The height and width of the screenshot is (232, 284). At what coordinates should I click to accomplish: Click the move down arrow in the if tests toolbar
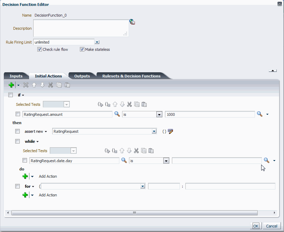click(x=122, y=104)
